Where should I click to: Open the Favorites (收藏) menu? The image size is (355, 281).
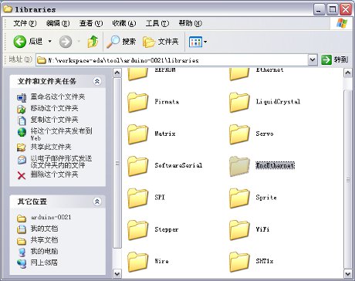coord(124,23)
